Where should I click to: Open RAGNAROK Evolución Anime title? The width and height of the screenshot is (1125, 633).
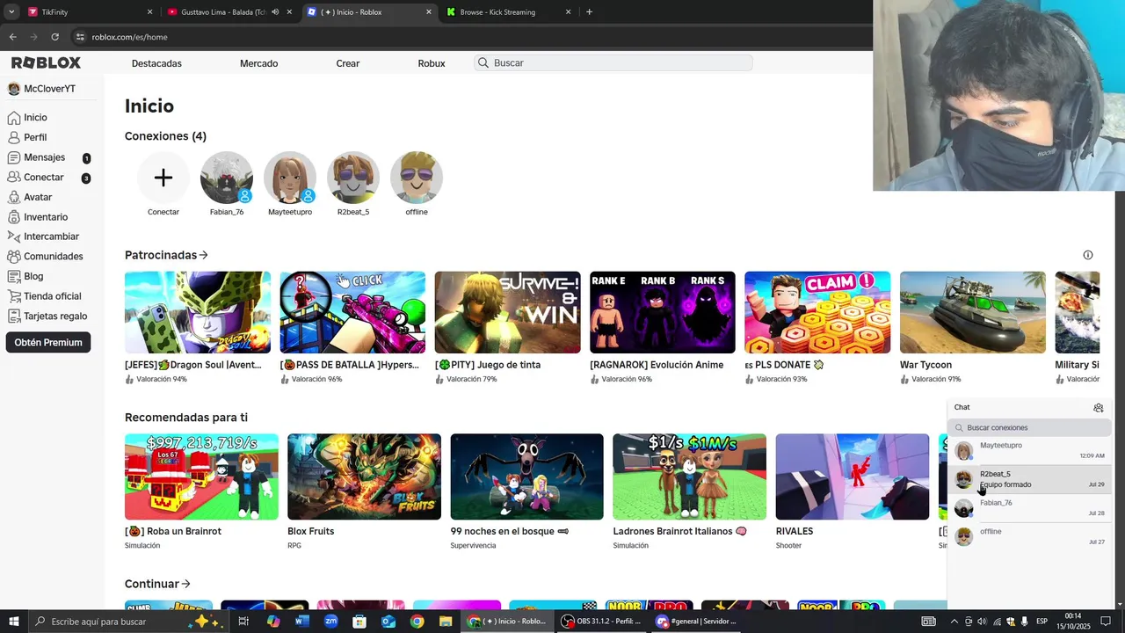click(657, 365)
